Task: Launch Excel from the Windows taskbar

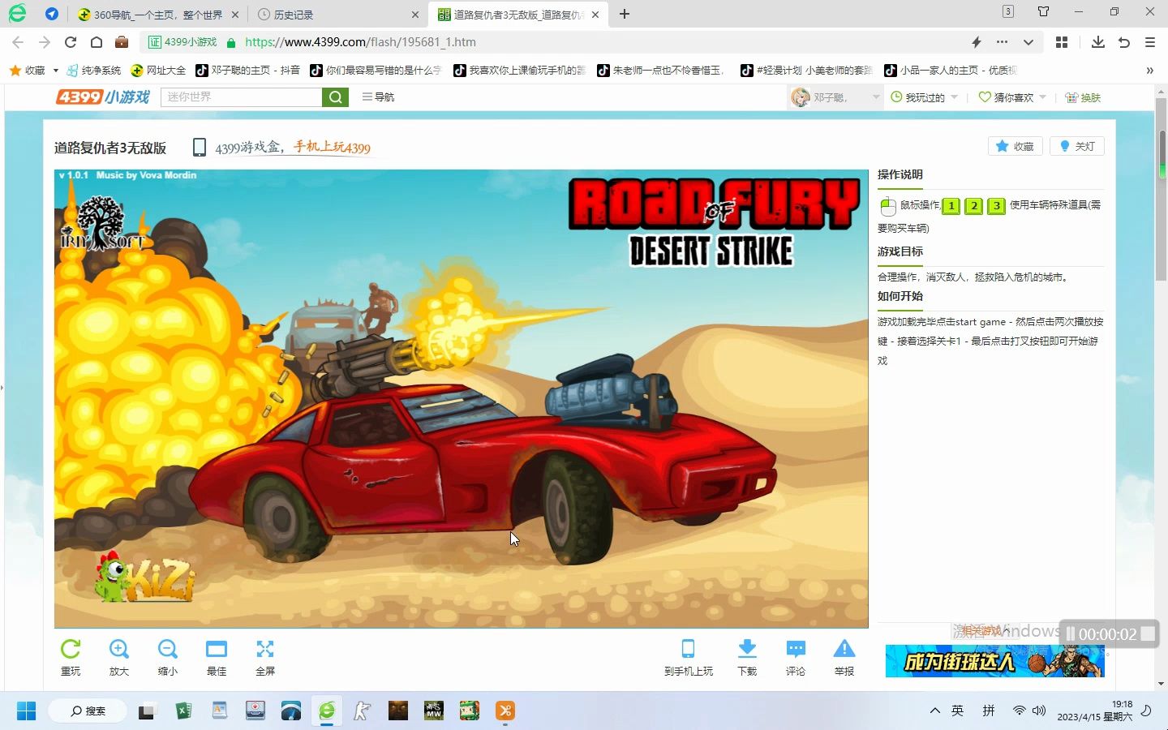Action: [183, 711]
